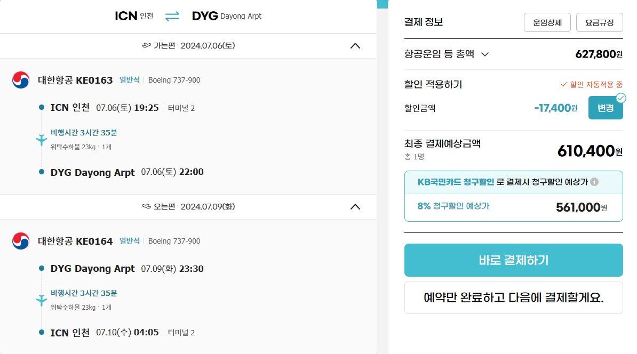
Task: Click the airplane icon on the KE0163 flight timeline
Action: 42,140
